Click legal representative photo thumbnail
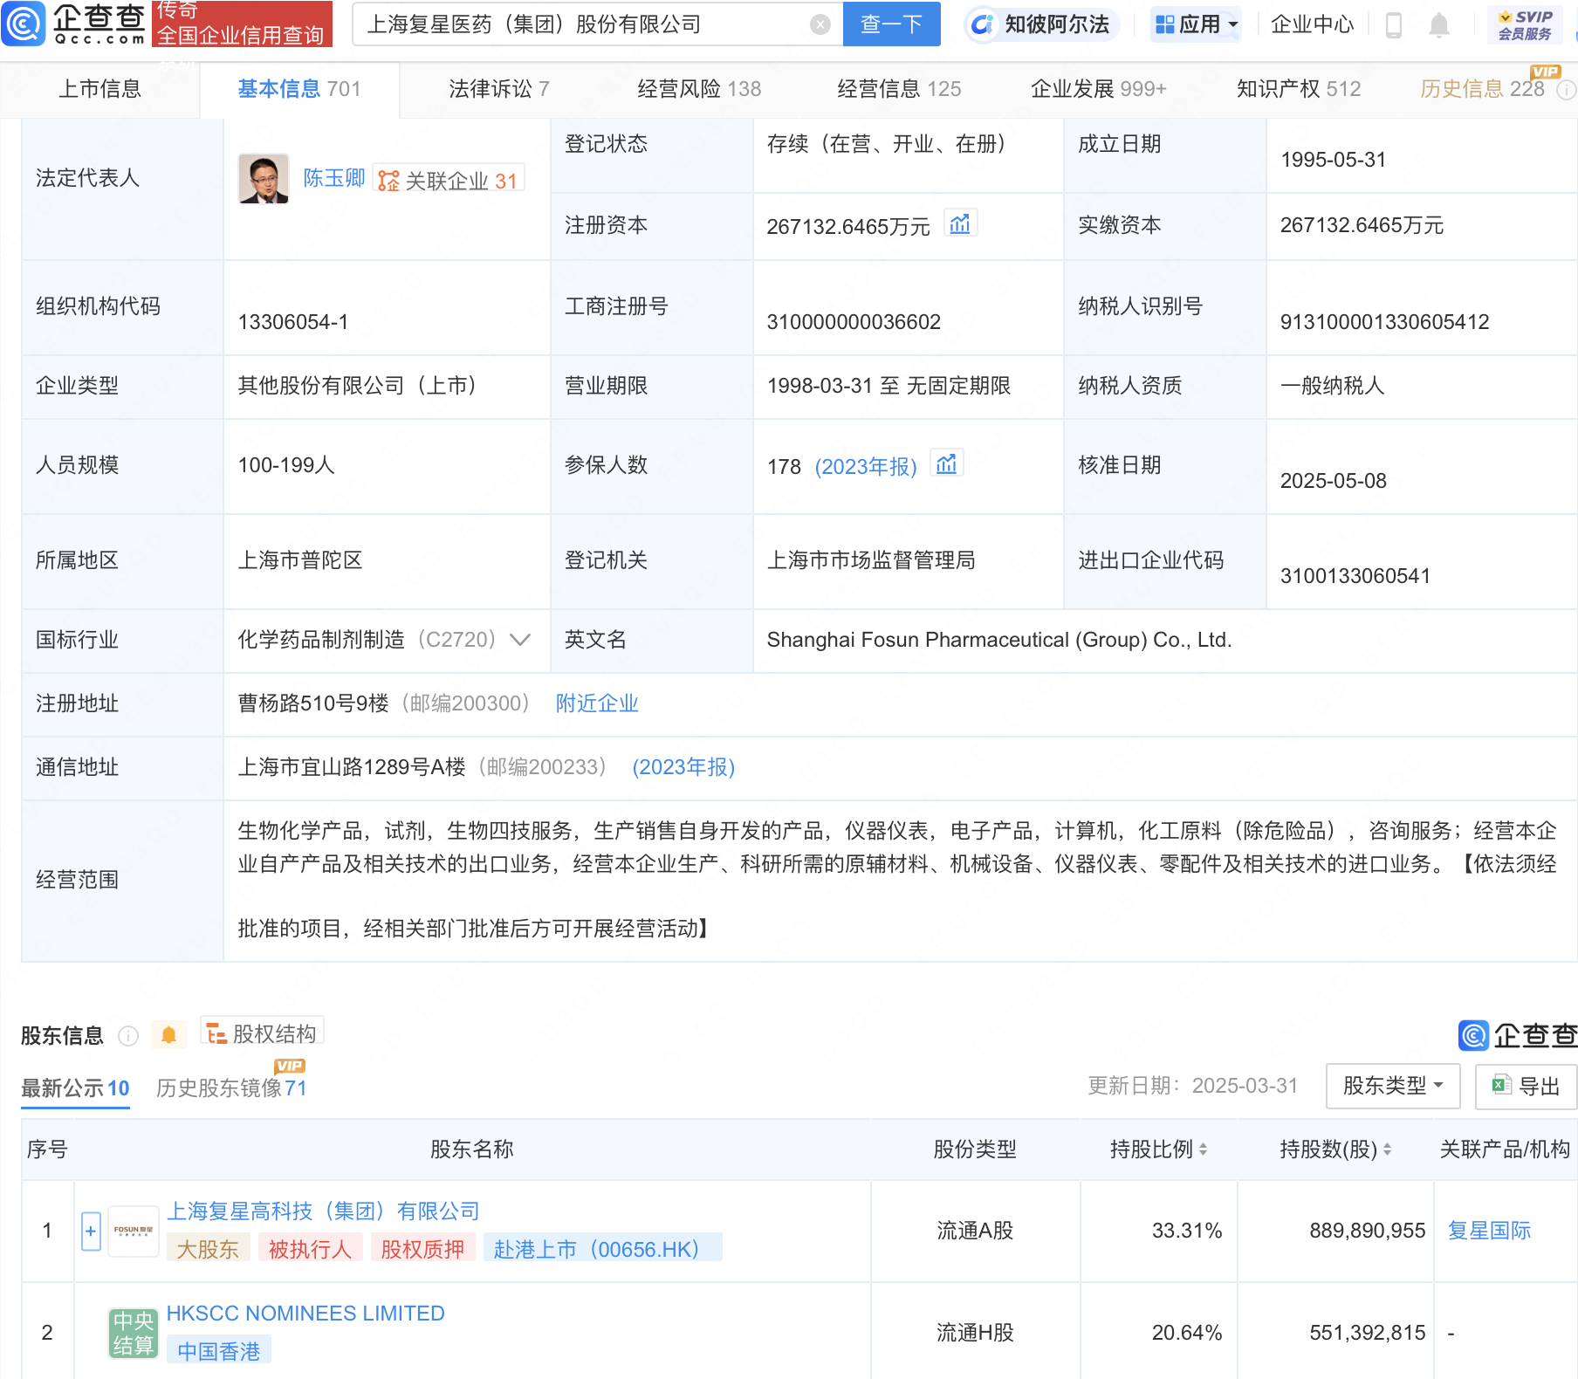 [x=264, y=178]
